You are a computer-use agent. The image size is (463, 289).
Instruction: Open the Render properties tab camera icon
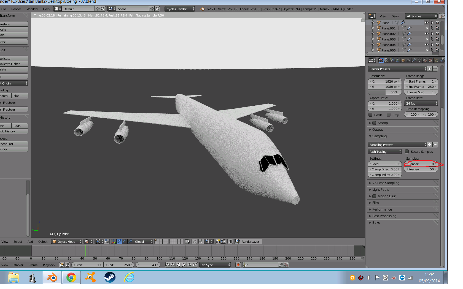click(x=381, y=60)
